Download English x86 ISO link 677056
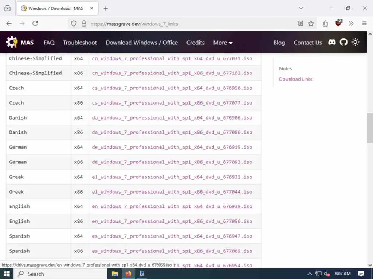 (172, 221)
